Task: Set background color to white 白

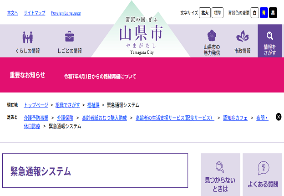Action: click(x=254, y=13)
